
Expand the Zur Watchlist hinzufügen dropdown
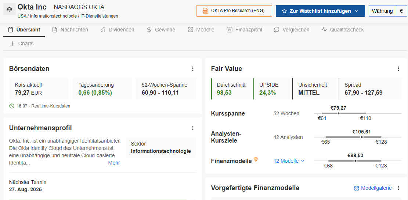pyautogui.click(x=356, y=11)
